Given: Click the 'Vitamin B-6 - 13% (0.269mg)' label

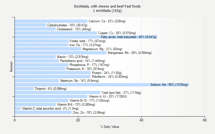Looking at the screenshot, I should point(76,105).
